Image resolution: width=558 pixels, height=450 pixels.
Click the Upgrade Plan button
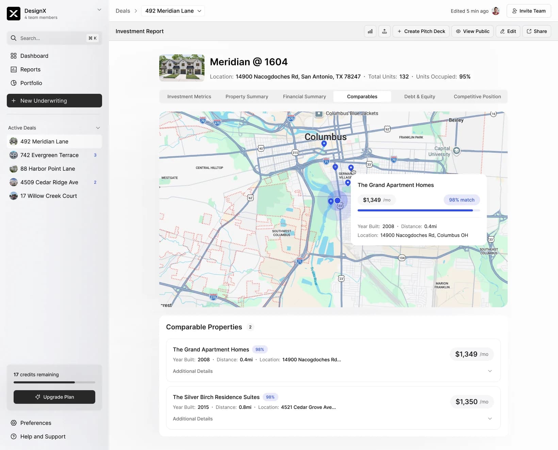54,397
